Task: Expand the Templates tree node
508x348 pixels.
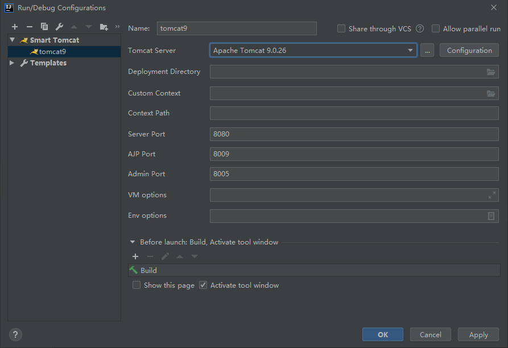Action: point(11,63)
